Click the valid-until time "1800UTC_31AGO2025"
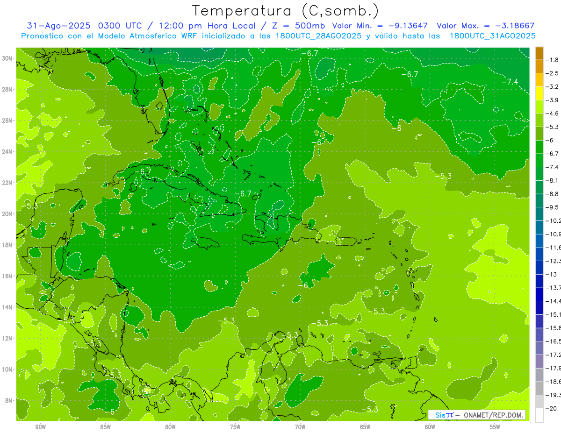The height and width of the screenshot is (433, 561). click(492, 35)
